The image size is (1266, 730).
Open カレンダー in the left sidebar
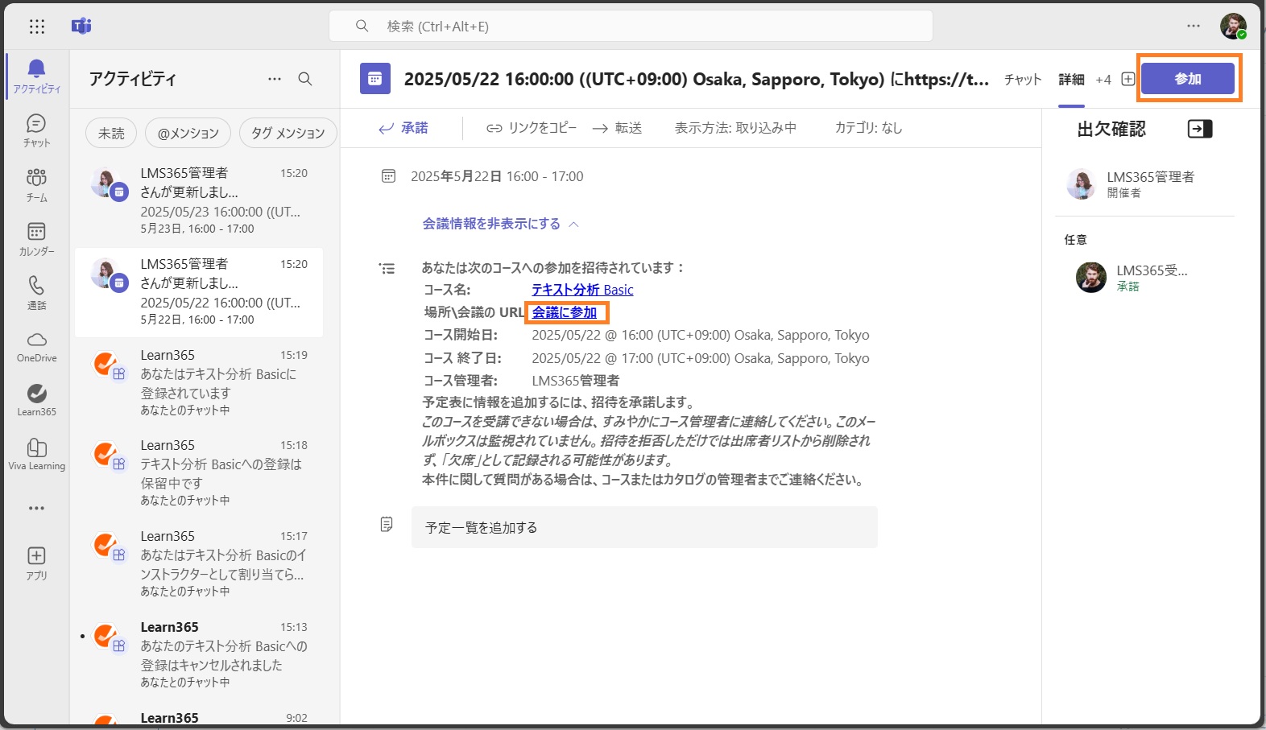point(36,238)
